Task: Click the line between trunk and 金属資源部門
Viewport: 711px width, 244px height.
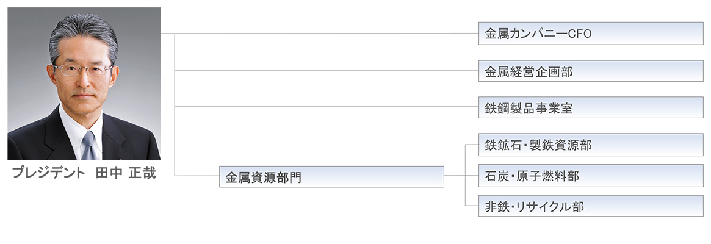Action: pyautogui.click(x=197, y=176)
